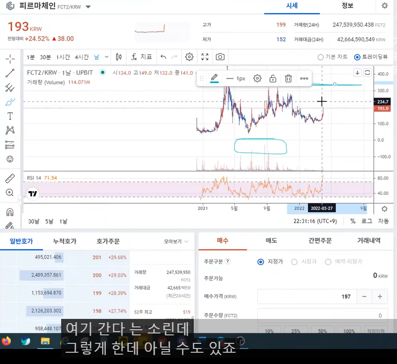
Task: Select the crosshair cursor tool
Action: click(x=10, y=59)
